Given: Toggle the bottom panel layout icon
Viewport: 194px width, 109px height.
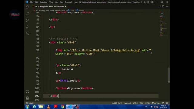Looking at the screenshot, I should pos(145,2).
